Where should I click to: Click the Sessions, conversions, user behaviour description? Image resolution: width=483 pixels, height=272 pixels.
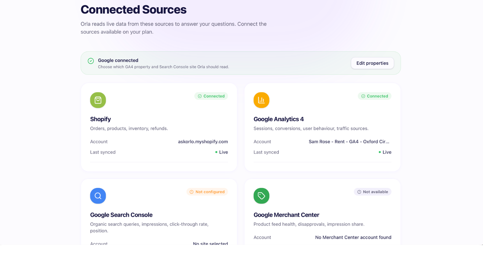[x=311, y=128]
